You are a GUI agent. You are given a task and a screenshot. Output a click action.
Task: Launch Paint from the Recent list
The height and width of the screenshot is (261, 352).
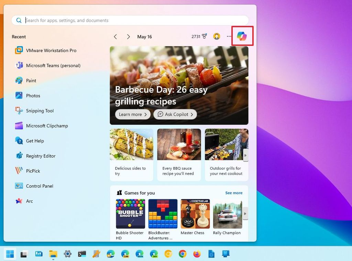31,81
